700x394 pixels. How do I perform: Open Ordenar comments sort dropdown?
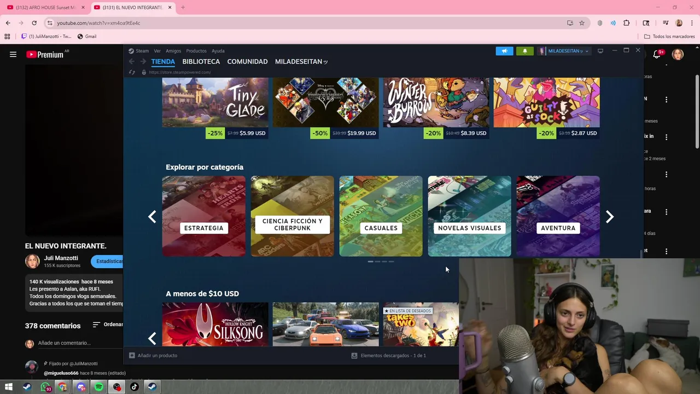tap(108, 325)
